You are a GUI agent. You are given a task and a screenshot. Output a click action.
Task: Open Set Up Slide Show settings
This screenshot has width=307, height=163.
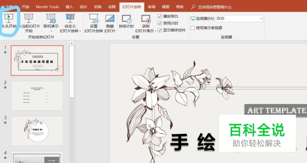(94, 23)
